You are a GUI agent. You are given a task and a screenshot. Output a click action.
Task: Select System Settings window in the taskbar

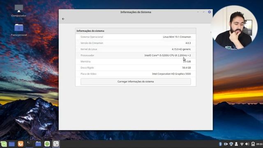[x=56, y=144]
